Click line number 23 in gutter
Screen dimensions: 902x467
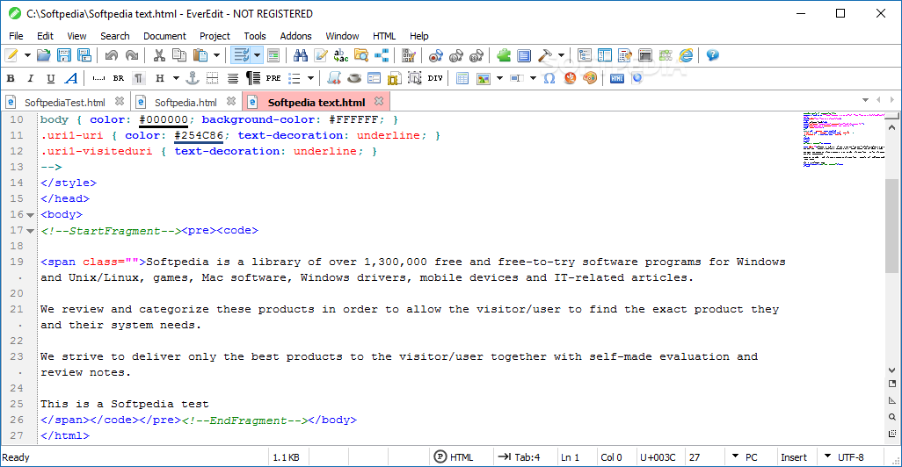pyautogui.click(x=17, y=356)
